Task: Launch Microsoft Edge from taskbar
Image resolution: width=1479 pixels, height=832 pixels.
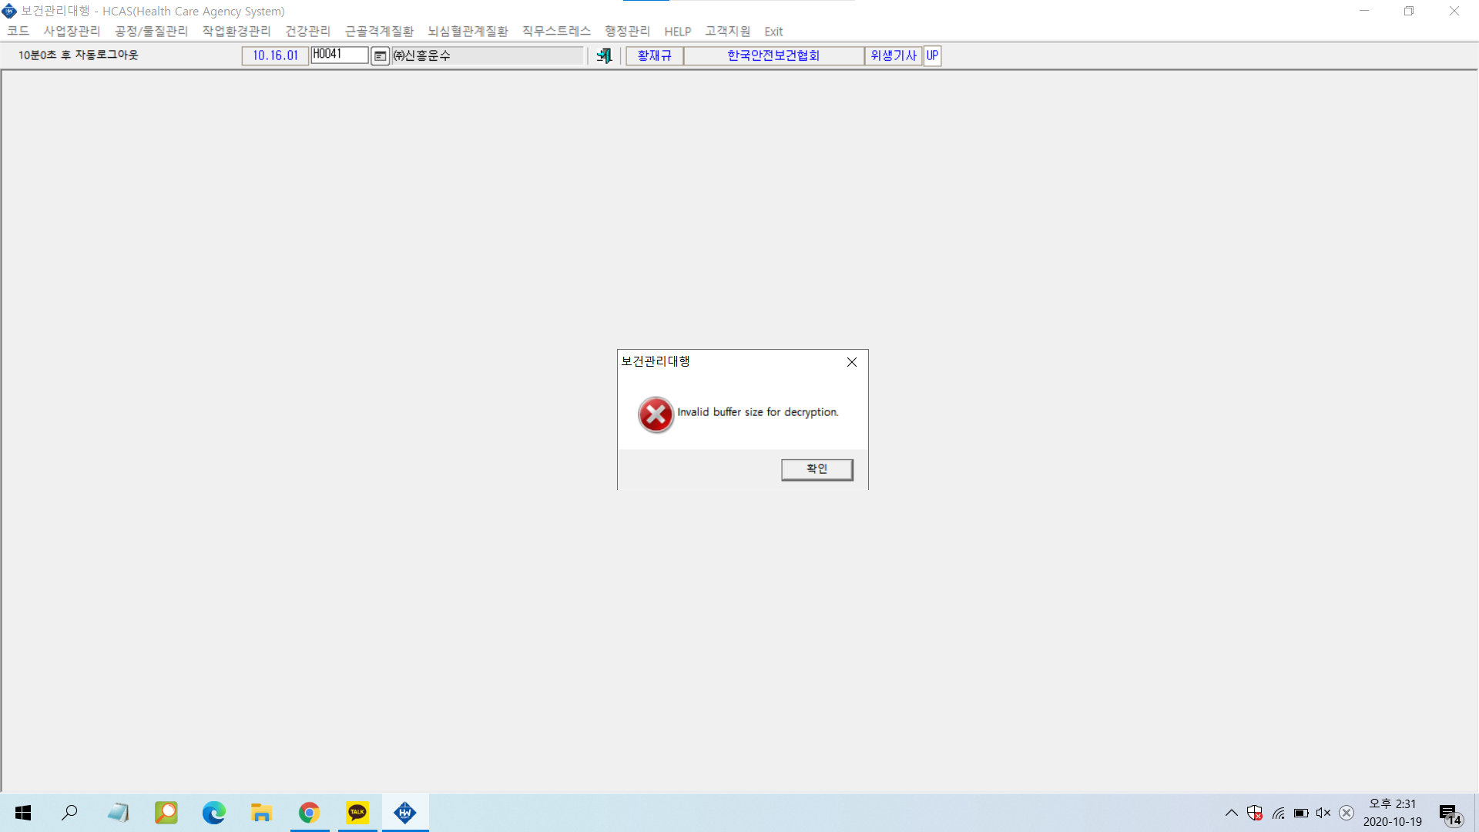Action: pyautogui.click(x=213, y=813)
